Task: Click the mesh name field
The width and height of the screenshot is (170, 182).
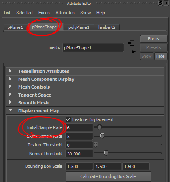Action: (x=93, y=47)
